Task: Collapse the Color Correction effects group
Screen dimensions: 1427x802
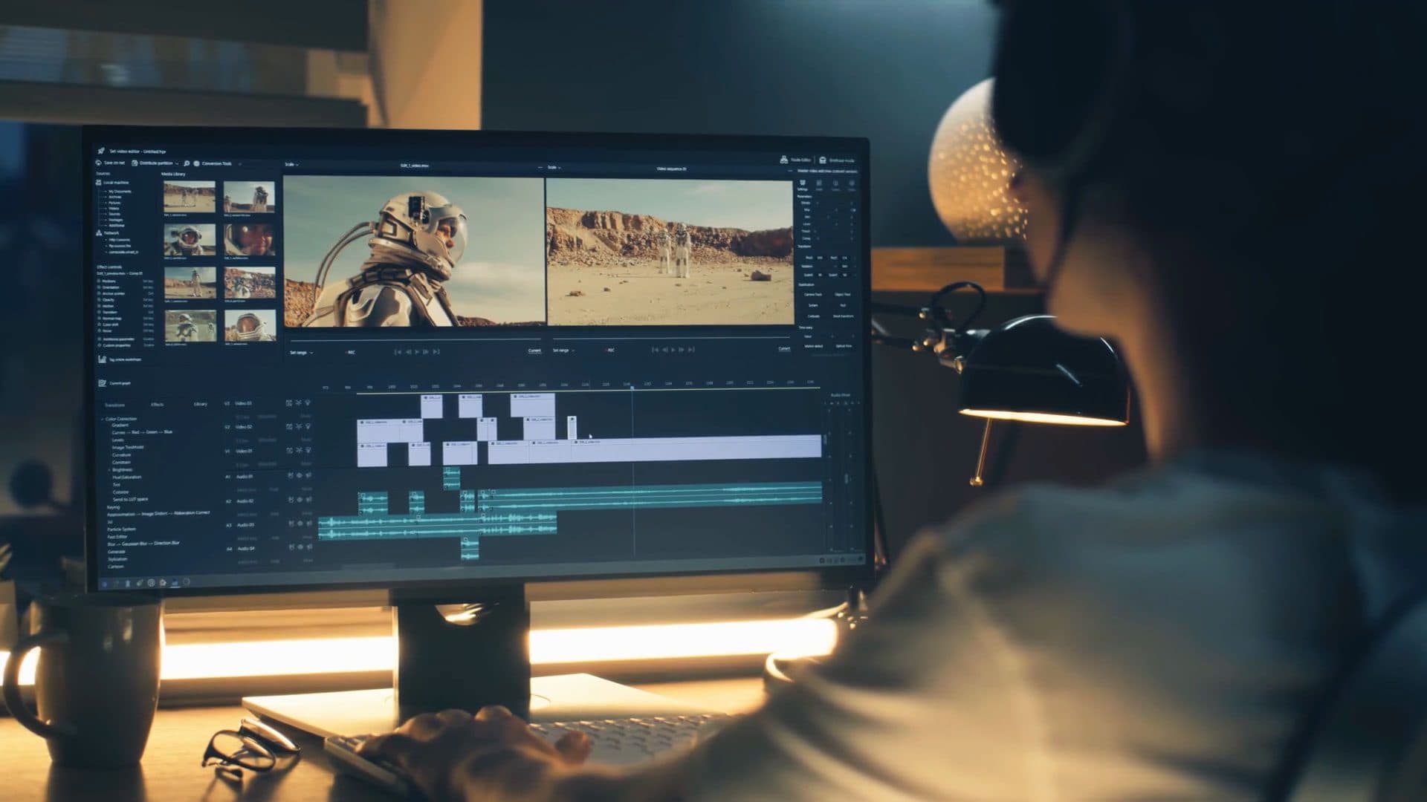Action: pos(102,418)
